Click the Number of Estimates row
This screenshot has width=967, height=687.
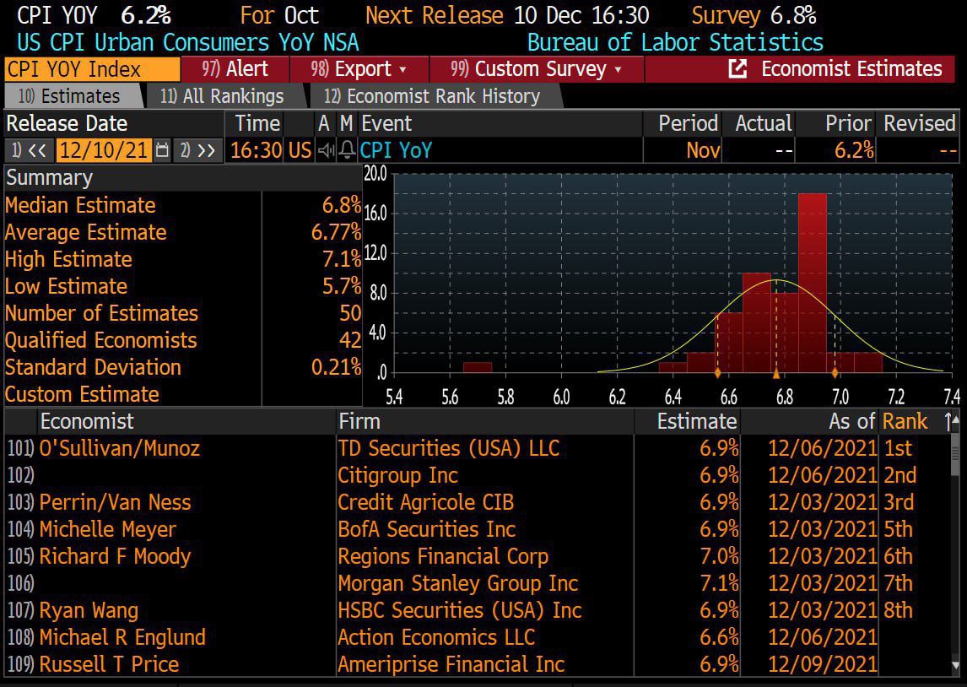pyautogui.click(x=183, y=314)
